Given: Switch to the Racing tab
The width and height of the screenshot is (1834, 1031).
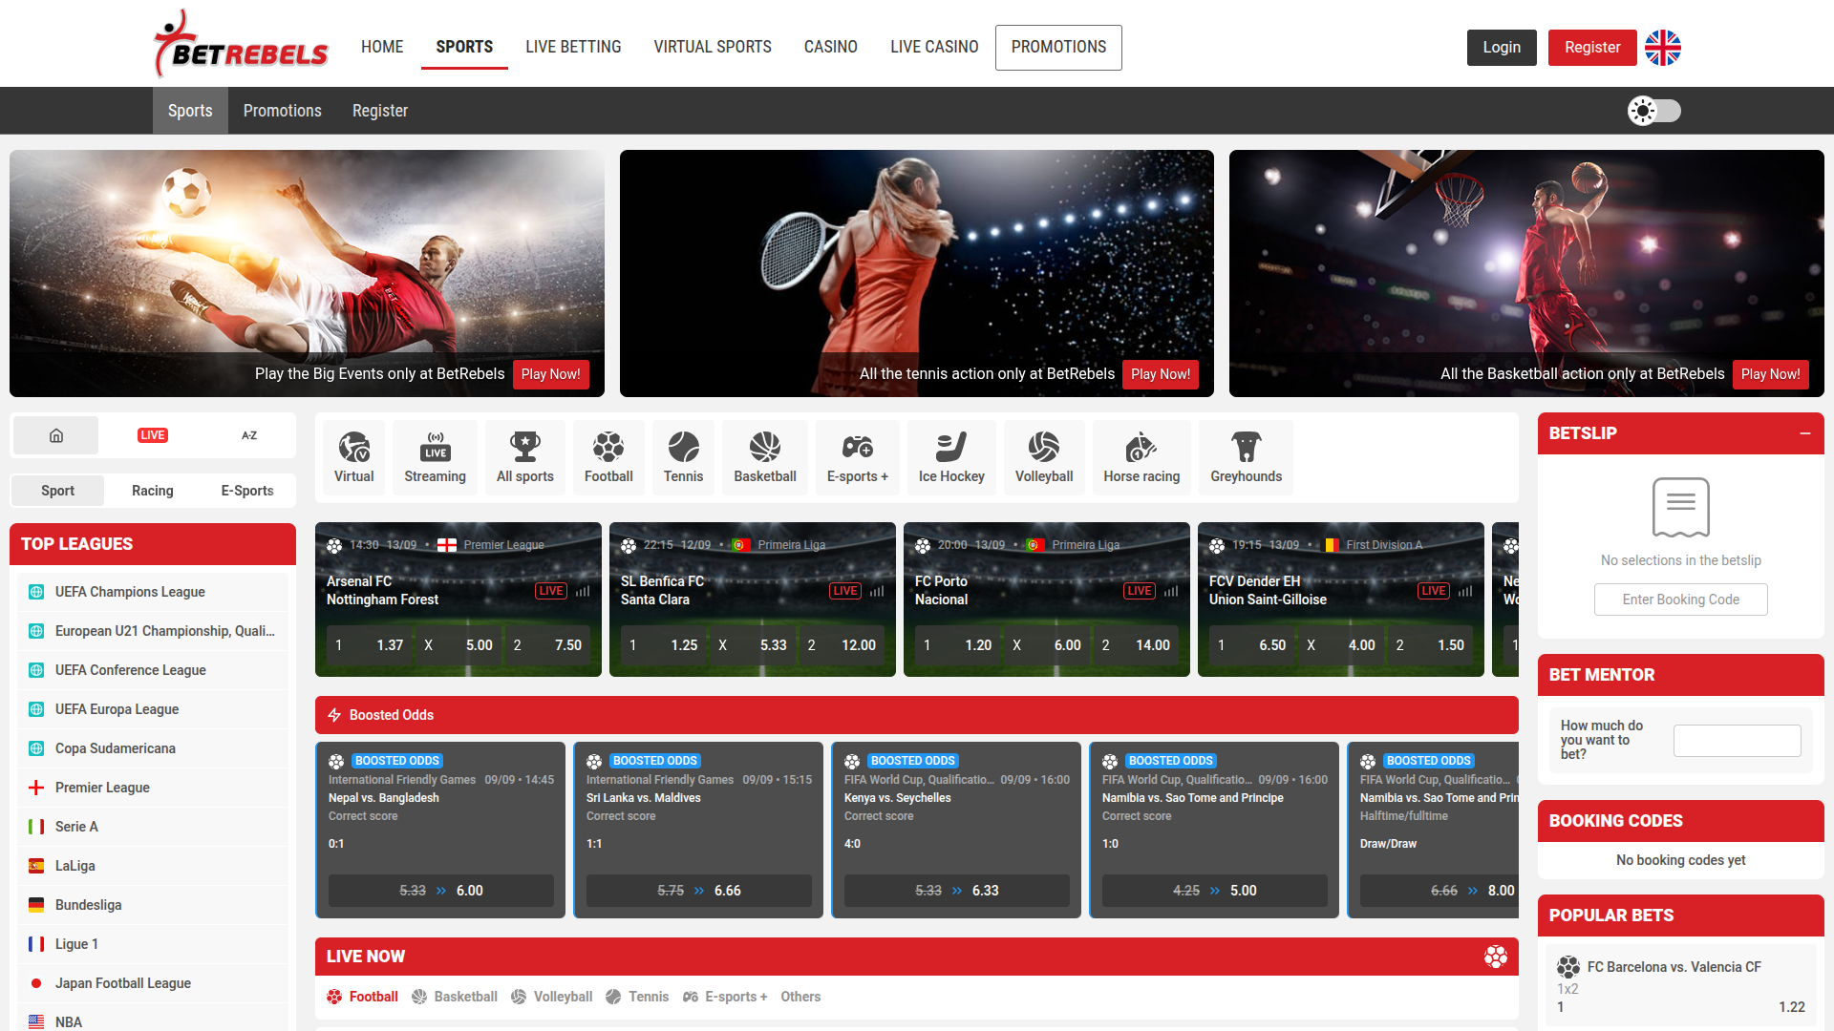Looking at the screenshot, I should click(152, 490).
